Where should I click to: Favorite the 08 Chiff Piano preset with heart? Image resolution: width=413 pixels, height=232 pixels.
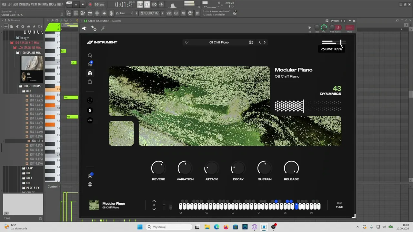[186, 42]
